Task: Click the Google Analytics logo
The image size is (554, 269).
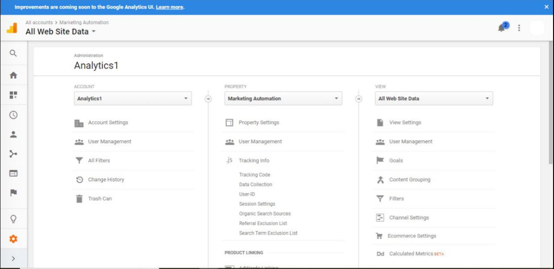Action: point(12,28)
